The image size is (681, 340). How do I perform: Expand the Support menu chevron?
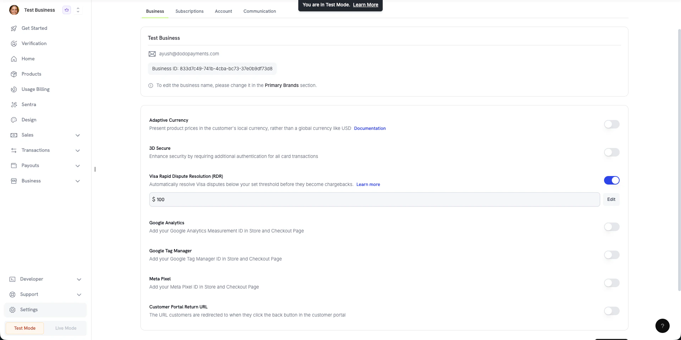coord(79,295)
